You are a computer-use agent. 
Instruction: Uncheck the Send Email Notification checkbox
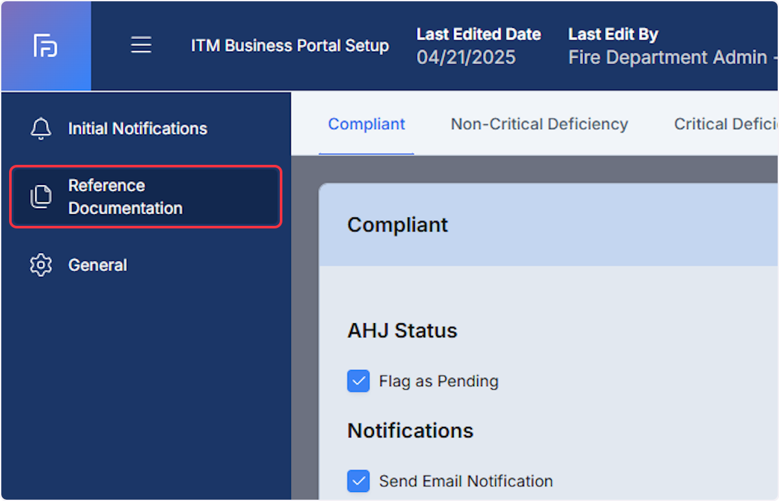coord(358,481)
